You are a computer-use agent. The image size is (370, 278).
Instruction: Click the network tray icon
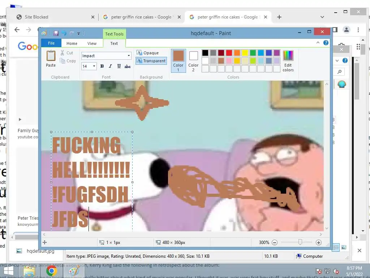tap(327, 271)
